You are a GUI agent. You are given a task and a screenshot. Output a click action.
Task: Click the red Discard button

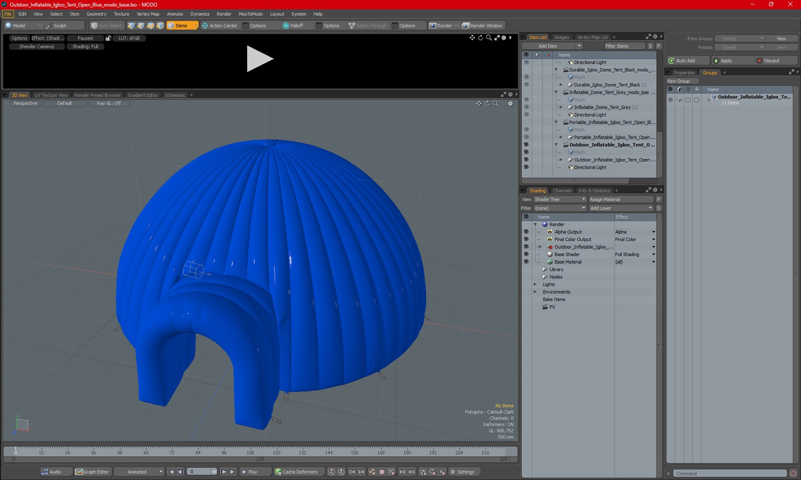776,60
